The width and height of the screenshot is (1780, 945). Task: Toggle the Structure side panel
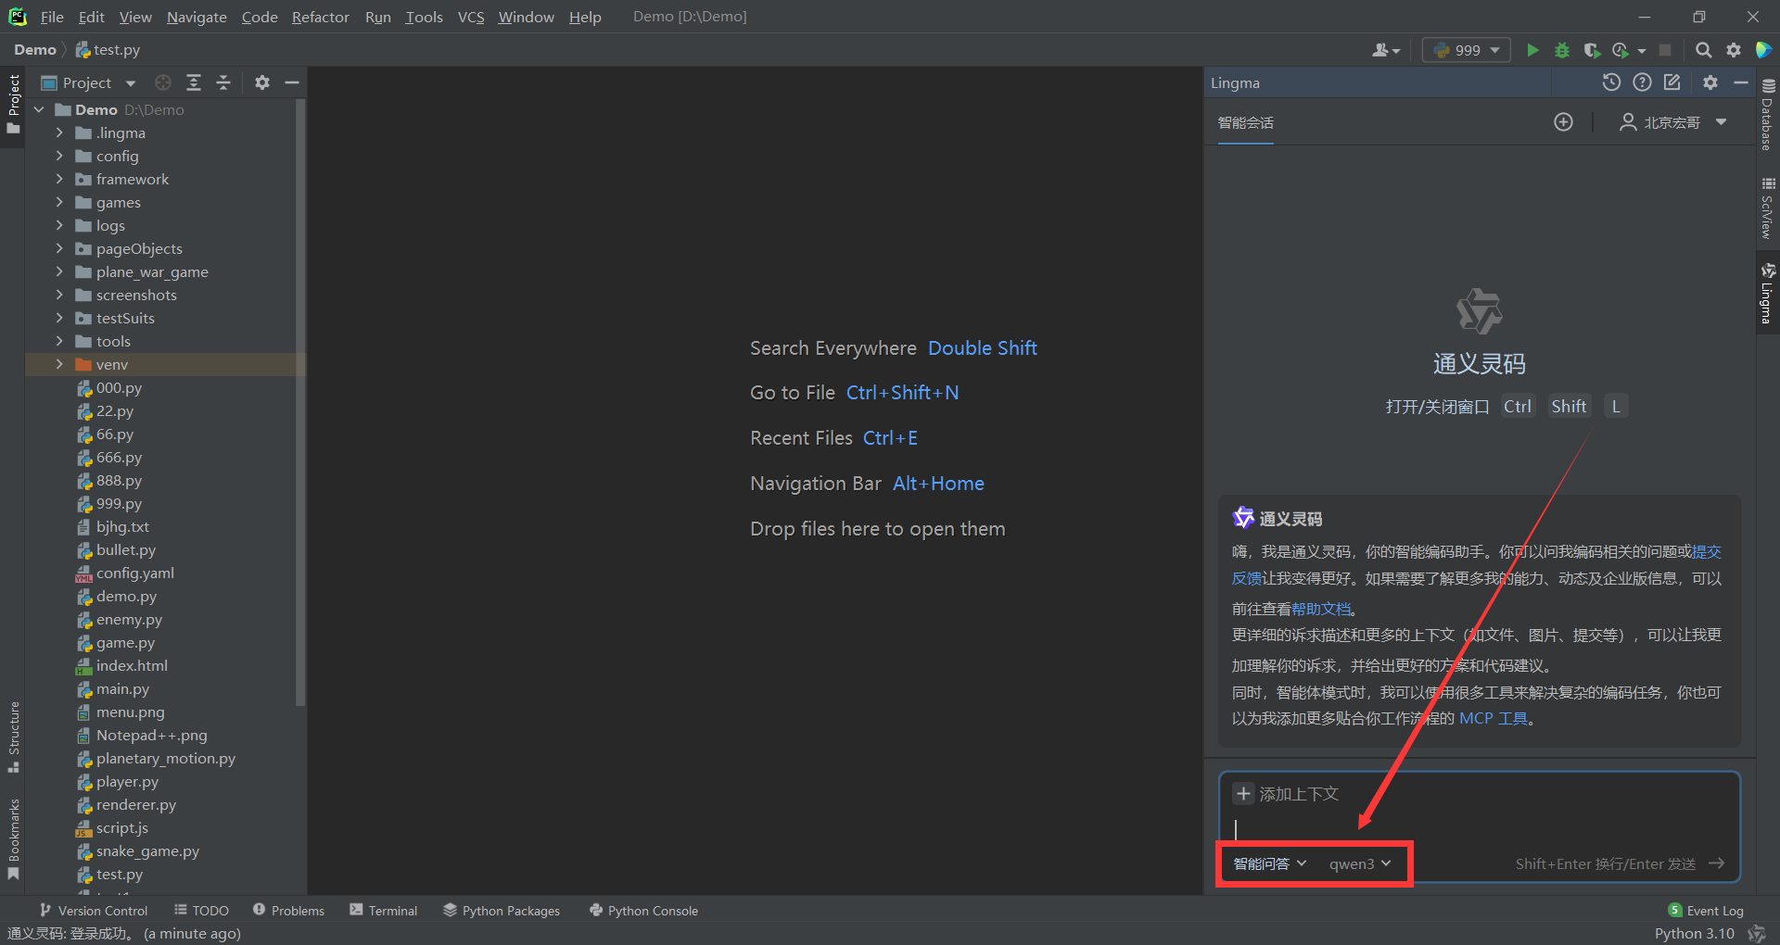[13, 737]
